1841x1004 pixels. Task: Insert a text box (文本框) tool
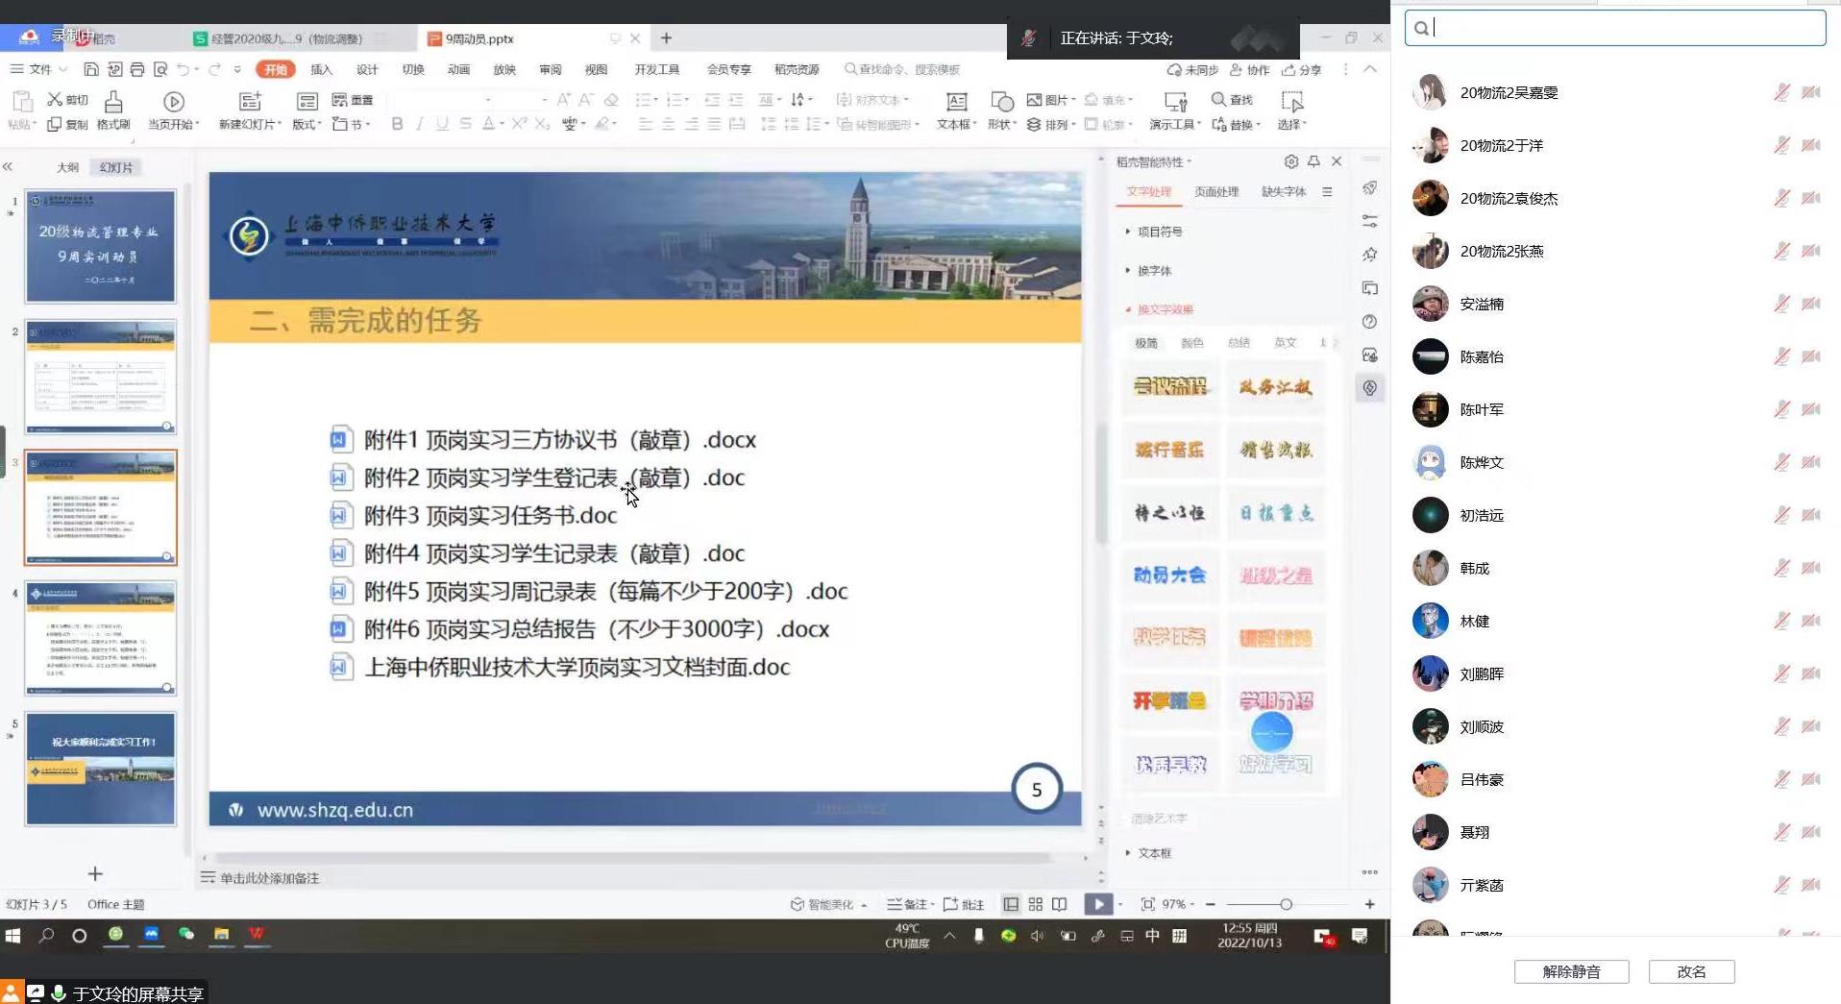pyautogui.click(x=956, y=102)
